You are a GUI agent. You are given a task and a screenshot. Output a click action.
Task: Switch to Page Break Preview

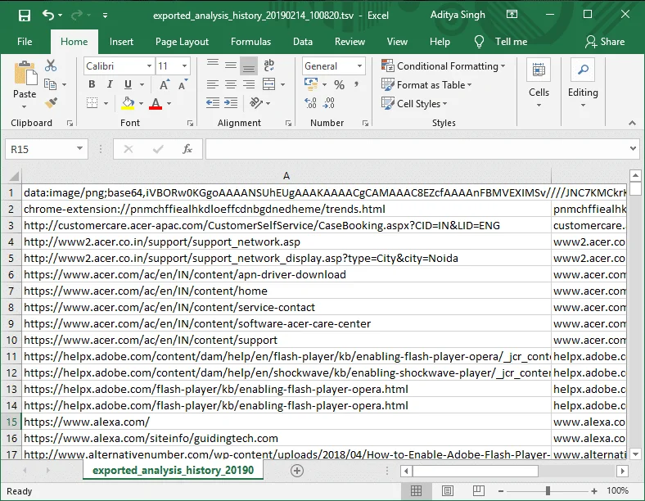pyautogui.click(x=478, y=490)
